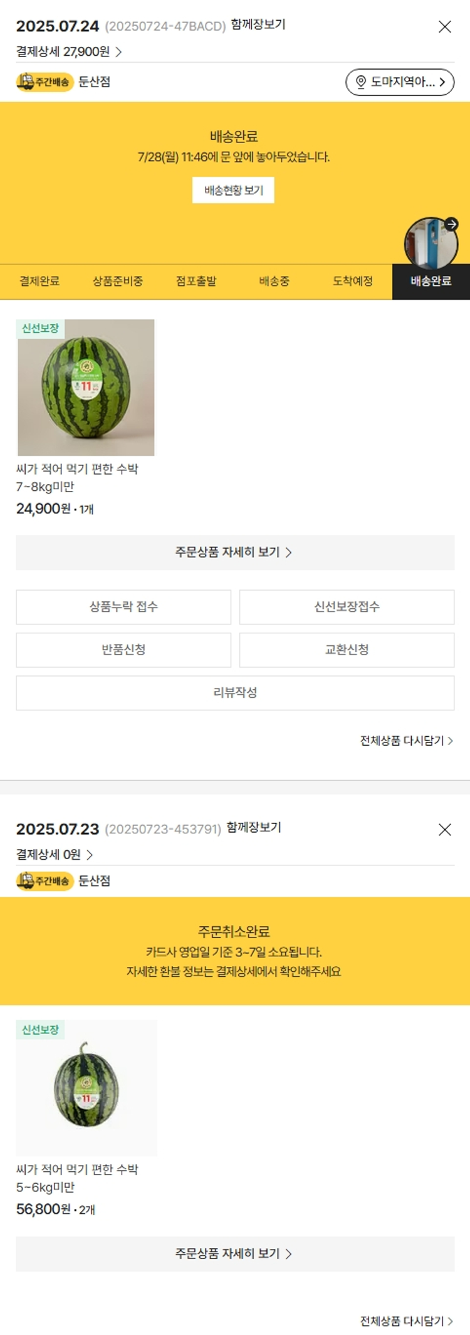Screen dimensions: 470x1335
Task: Close the 2025.07.24 order card
Action: click(x=444, y=26)
